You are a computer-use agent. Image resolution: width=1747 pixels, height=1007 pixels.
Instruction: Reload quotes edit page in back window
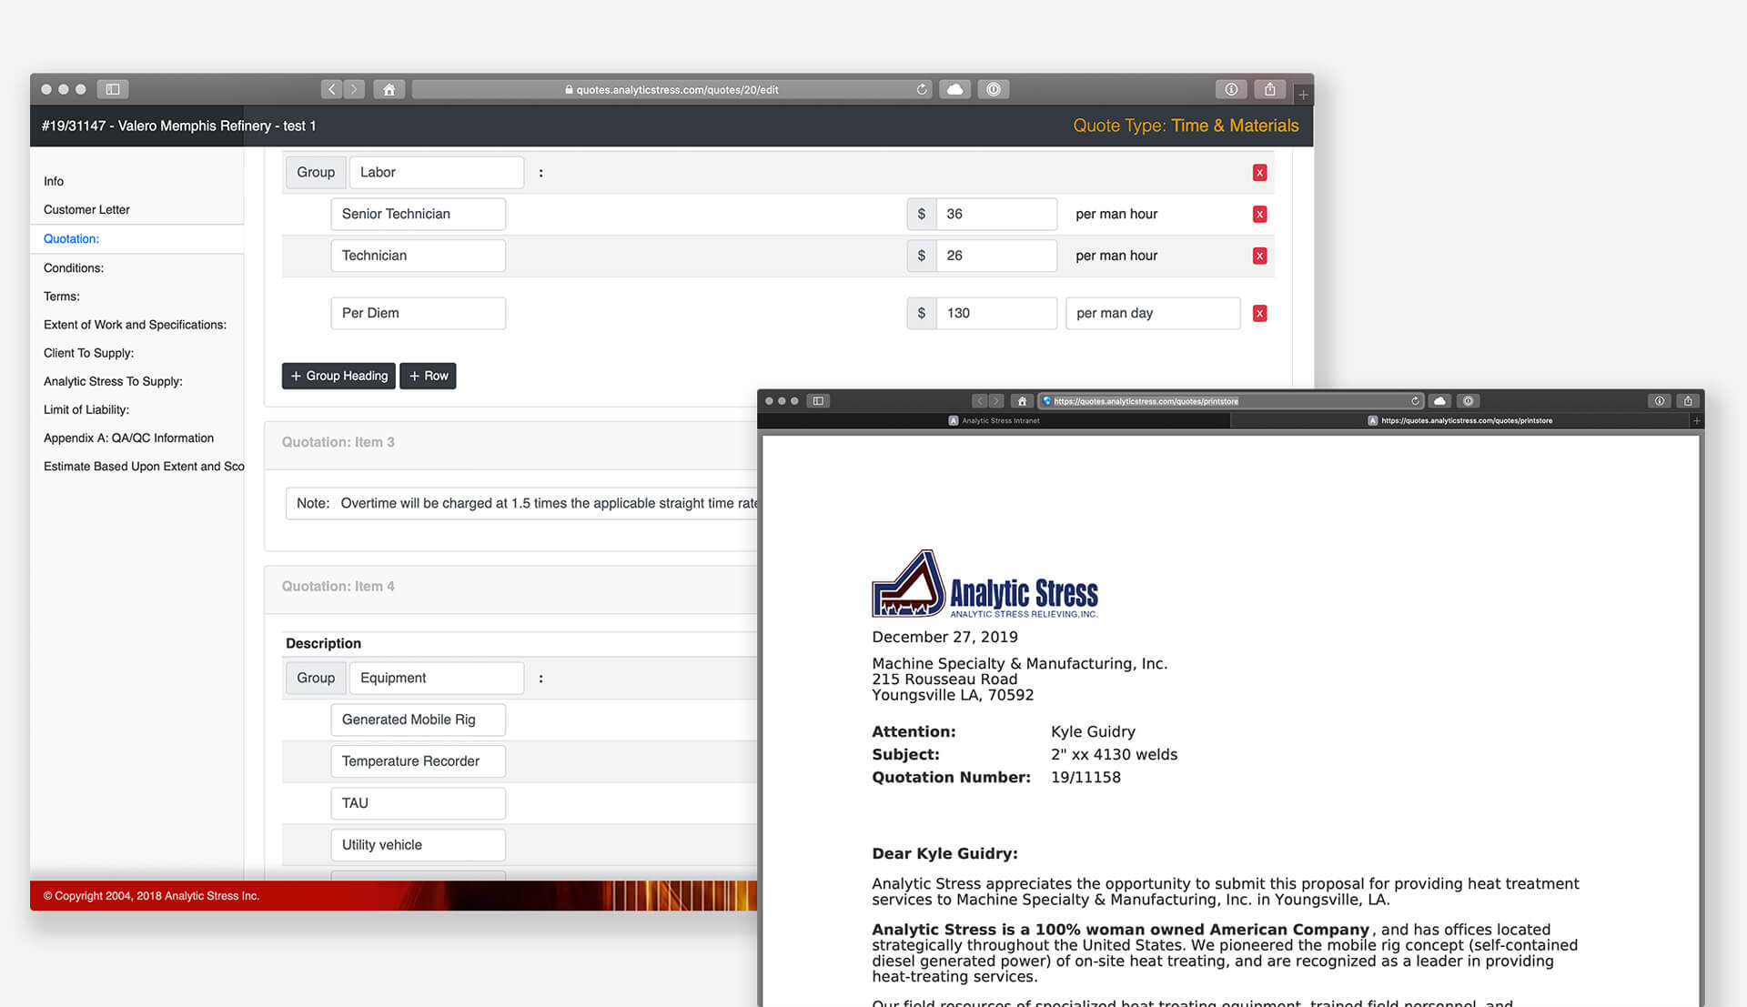click(x=922, y=89)
